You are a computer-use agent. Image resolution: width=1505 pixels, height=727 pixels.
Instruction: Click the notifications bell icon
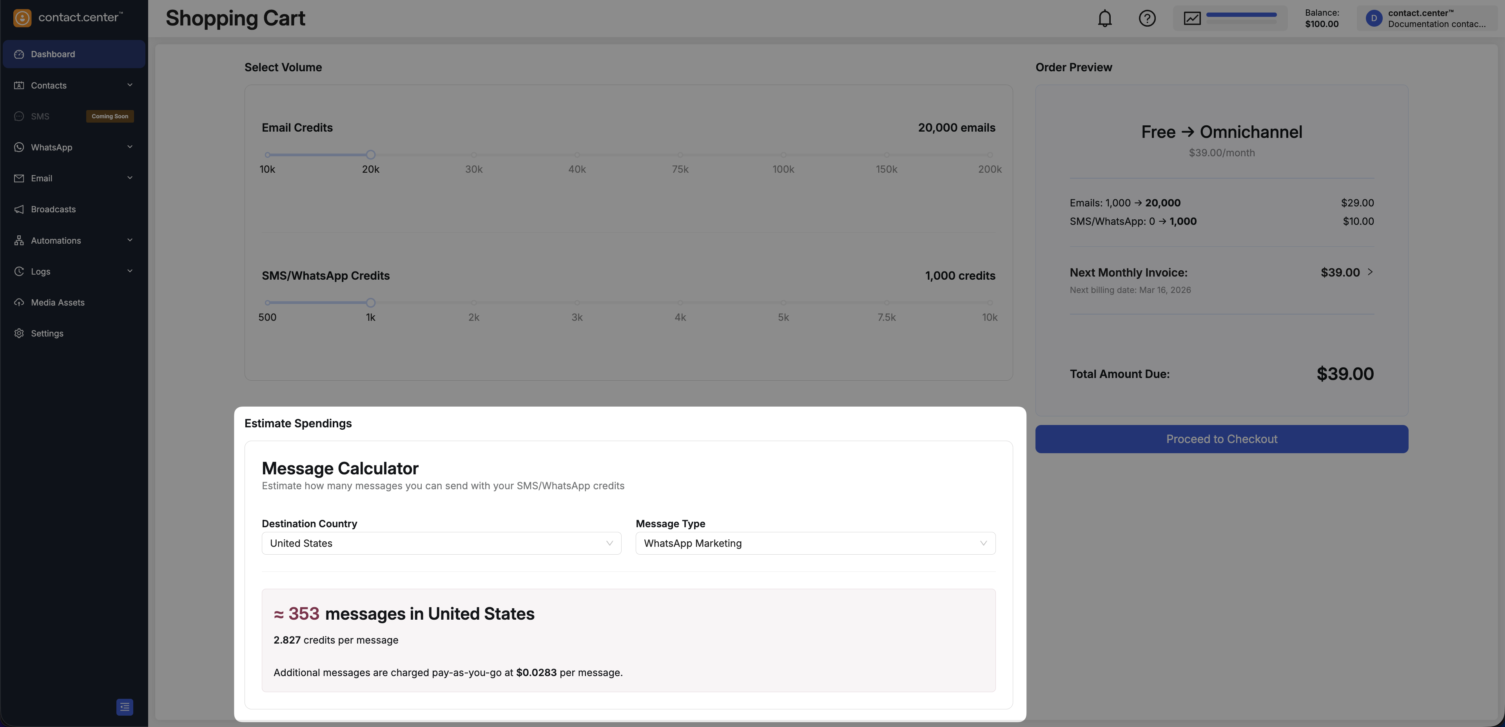[x=1104, y=19]
